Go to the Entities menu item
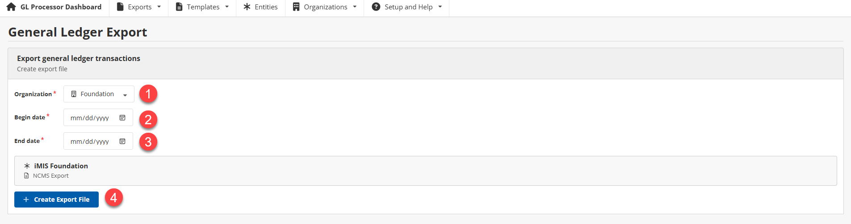 pos(266,7)
